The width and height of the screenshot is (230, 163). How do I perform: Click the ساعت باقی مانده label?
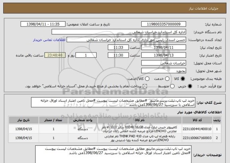coord(30,55)
